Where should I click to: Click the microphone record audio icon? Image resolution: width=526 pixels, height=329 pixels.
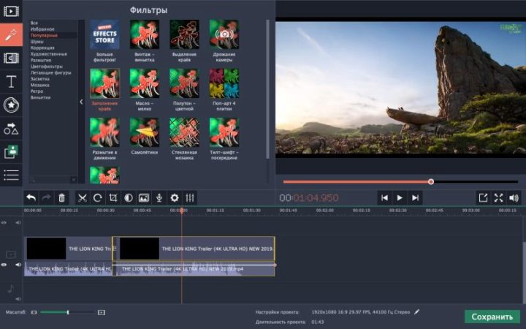[159, 197]
